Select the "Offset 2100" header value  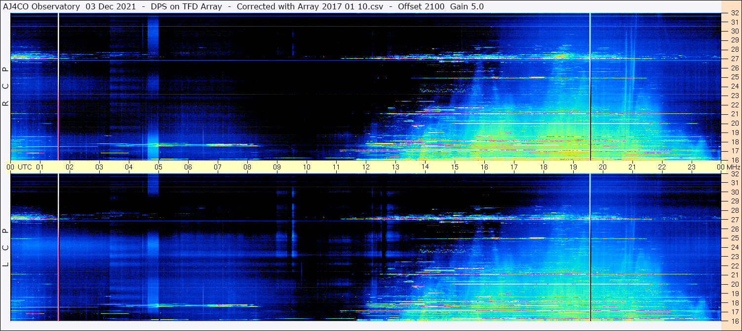coord(422,6)
